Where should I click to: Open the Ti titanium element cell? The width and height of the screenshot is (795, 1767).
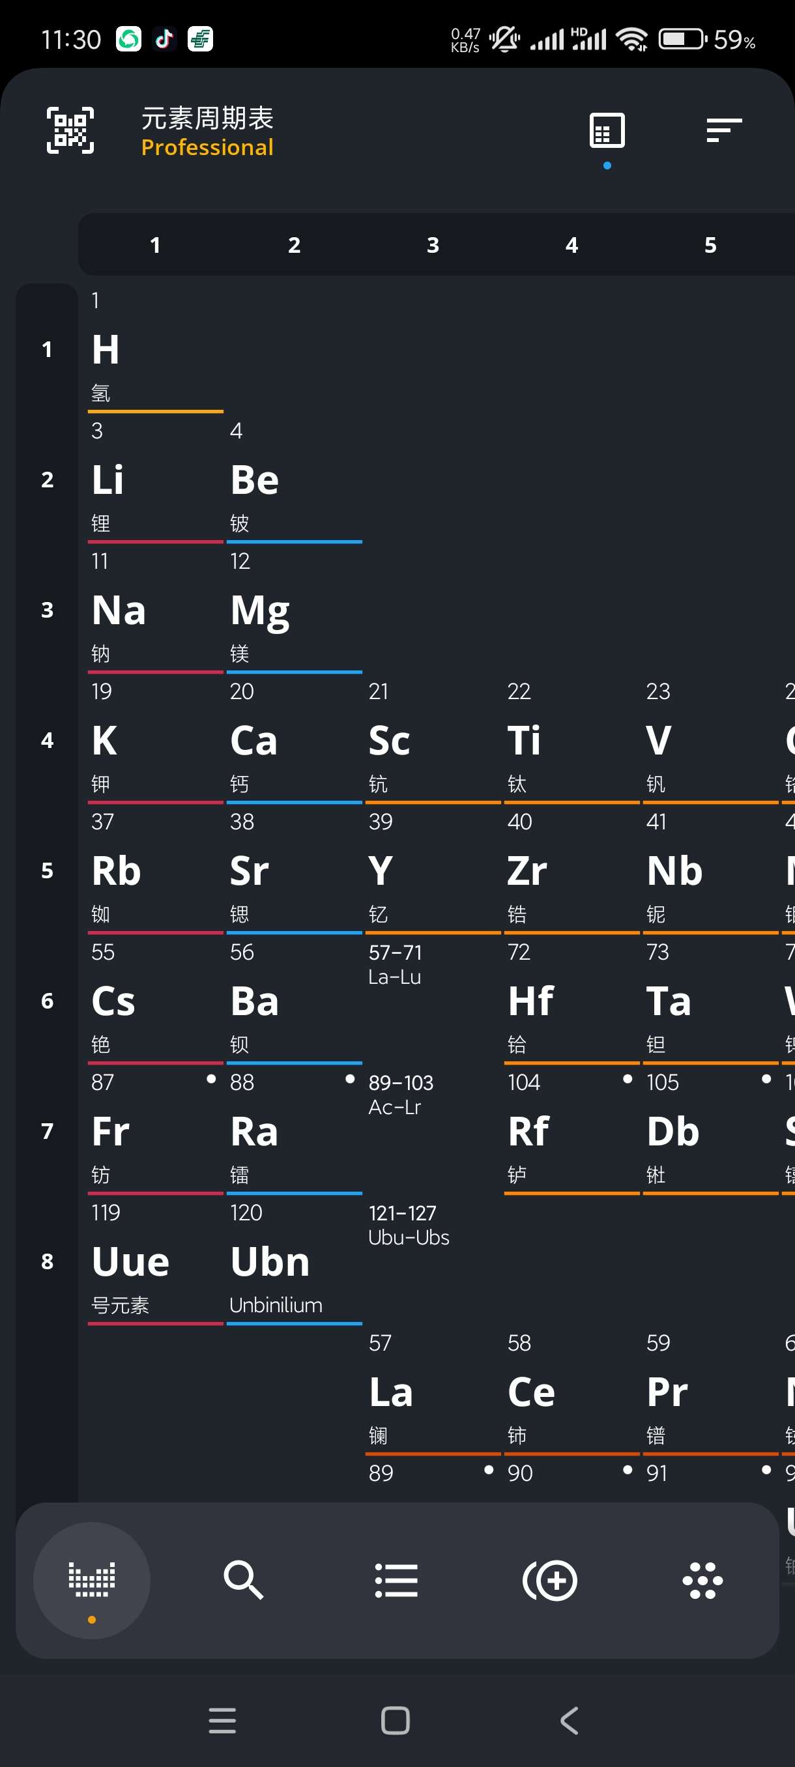[x=571, y=740]
